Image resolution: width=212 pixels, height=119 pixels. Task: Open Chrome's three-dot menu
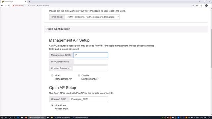(210, 6)
